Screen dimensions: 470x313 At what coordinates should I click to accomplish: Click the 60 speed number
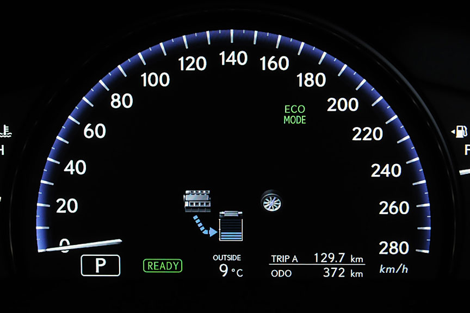[x=94, y=131]
